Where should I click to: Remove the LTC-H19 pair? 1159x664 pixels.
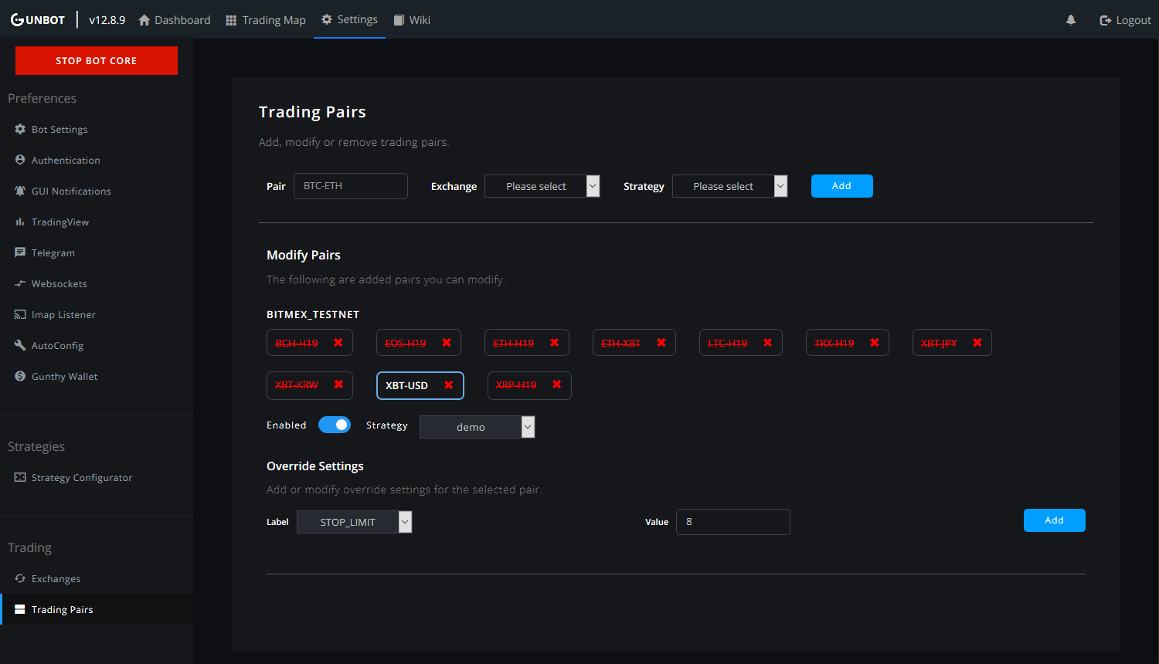tap(768, 343)
